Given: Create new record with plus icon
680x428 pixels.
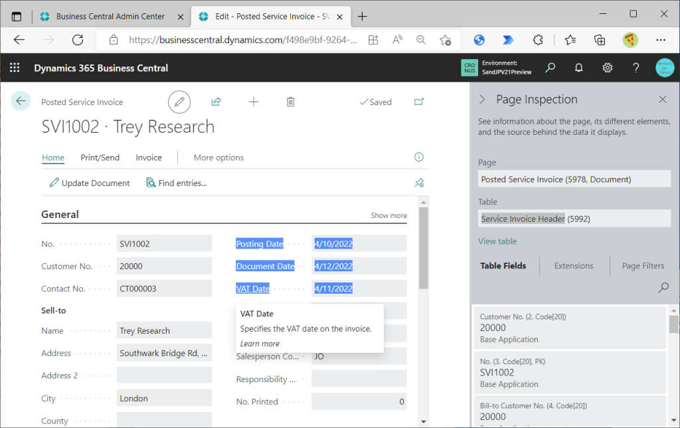Looking at the screenshot, I should coord(254,102).
